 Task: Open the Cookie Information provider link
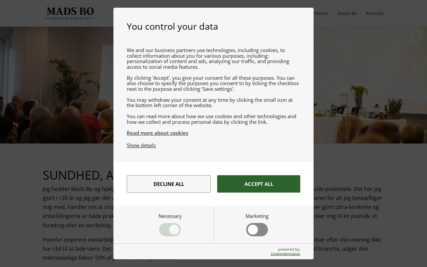285,254
